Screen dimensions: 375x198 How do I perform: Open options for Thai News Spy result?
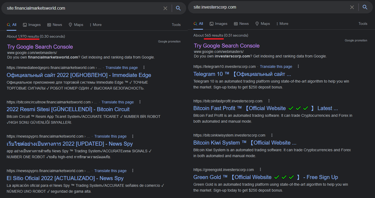tap(133, 136)
